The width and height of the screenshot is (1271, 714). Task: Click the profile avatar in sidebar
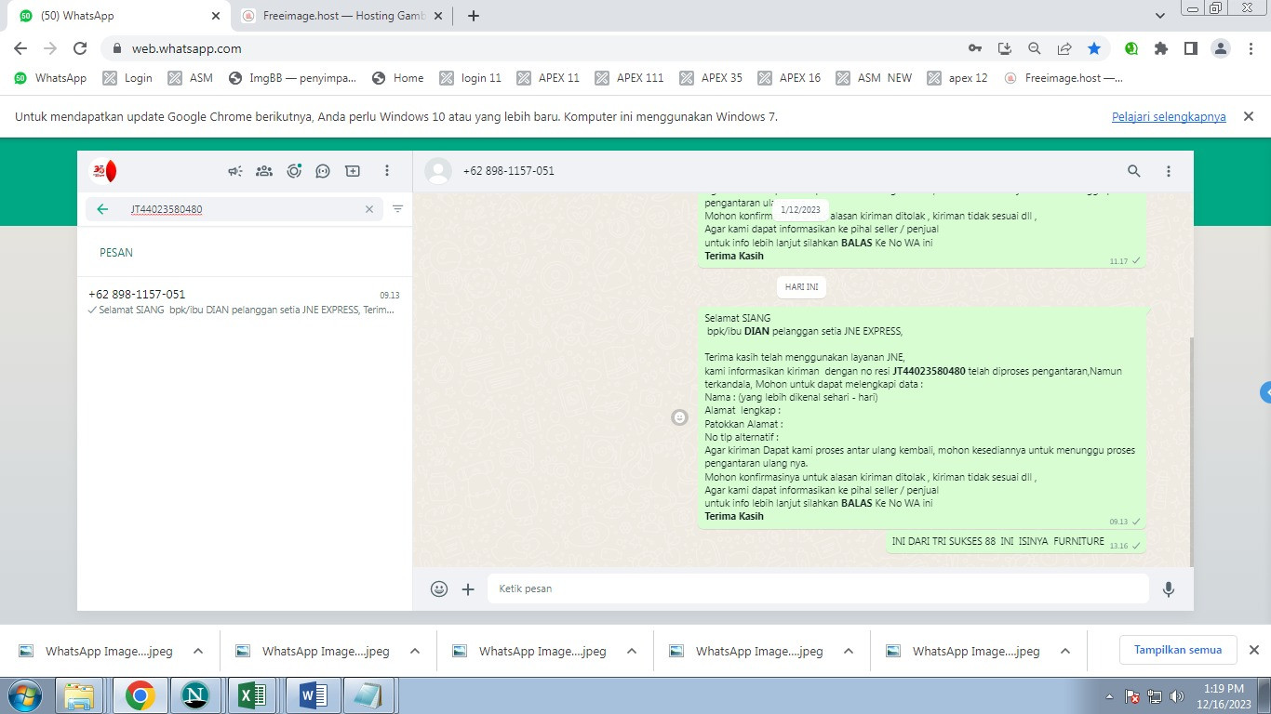click(103, 171)
